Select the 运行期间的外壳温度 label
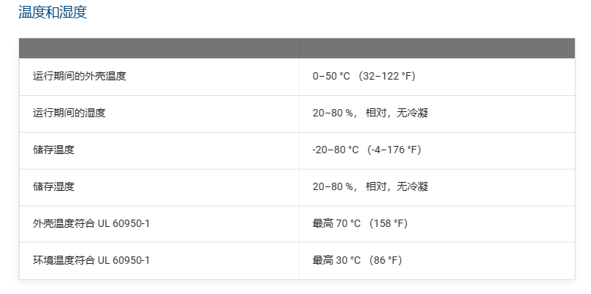This screenshot has height=294, width=591. tap(79, 76)
